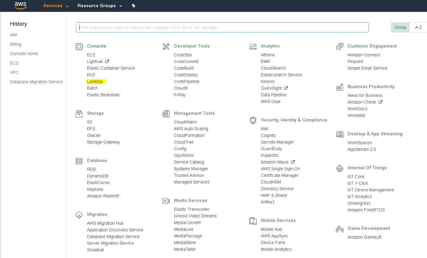Open the highlighted Lambda service
Image resolution: width=427 pixels, height=258 pixels.
click(x=95, y=81)
